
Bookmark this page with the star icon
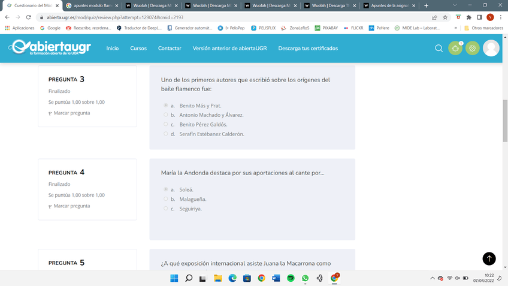click(x=445, y=17)
